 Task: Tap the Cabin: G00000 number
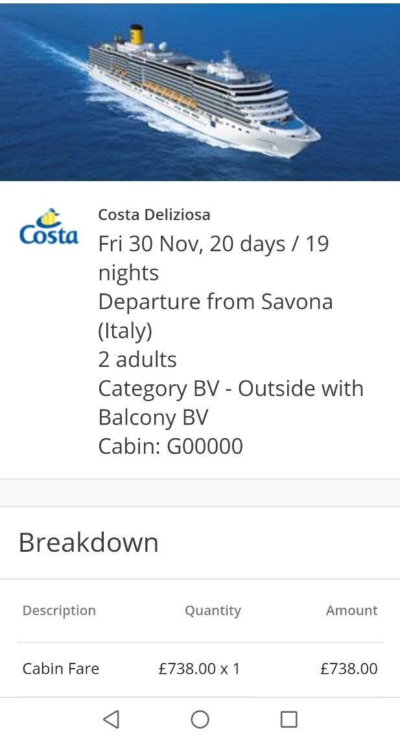171,446
